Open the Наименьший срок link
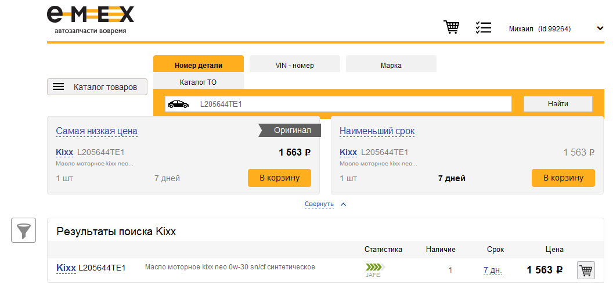The width and height of the screenshot is (613, 292). (x=377, y=131)
